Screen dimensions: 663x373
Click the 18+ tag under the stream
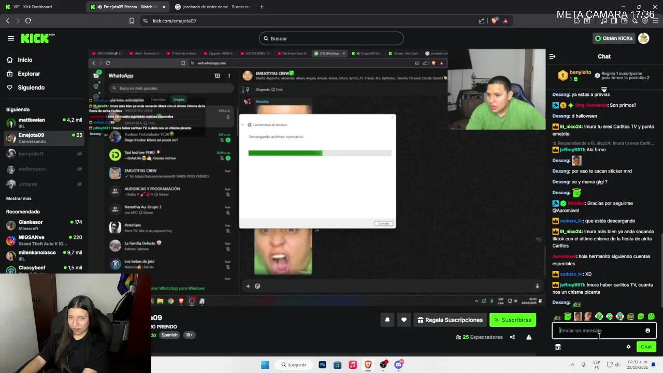pos(189,335)
